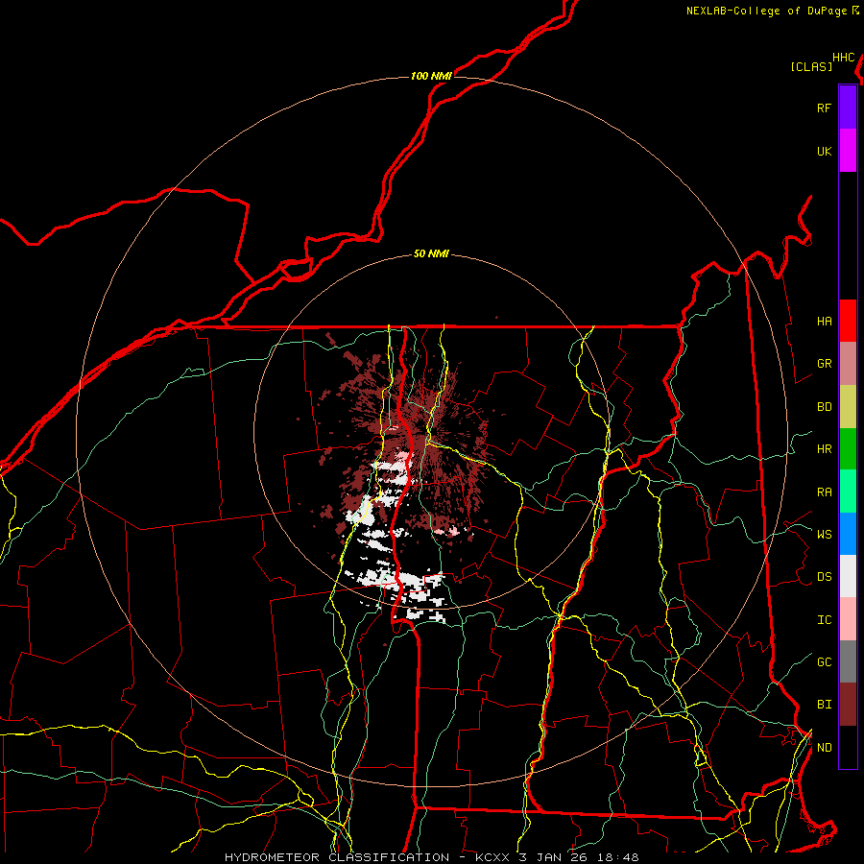
Task: Click the 'HYDROMETEOR CLASSIFICATION' title text
Action: 337,857
